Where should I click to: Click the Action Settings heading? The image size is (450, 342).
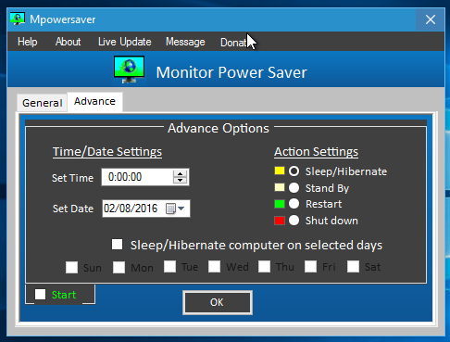[316, 152]
